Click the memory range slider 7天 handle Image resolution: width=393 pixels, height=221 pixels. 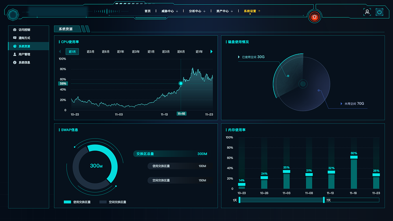pos(324,200)
